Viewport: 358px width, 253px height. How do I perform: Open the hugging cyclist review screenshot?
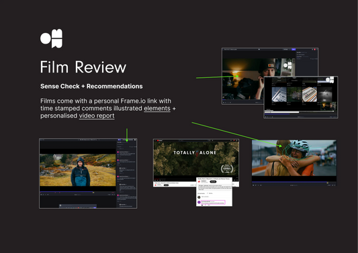click(x=294, y=163)
